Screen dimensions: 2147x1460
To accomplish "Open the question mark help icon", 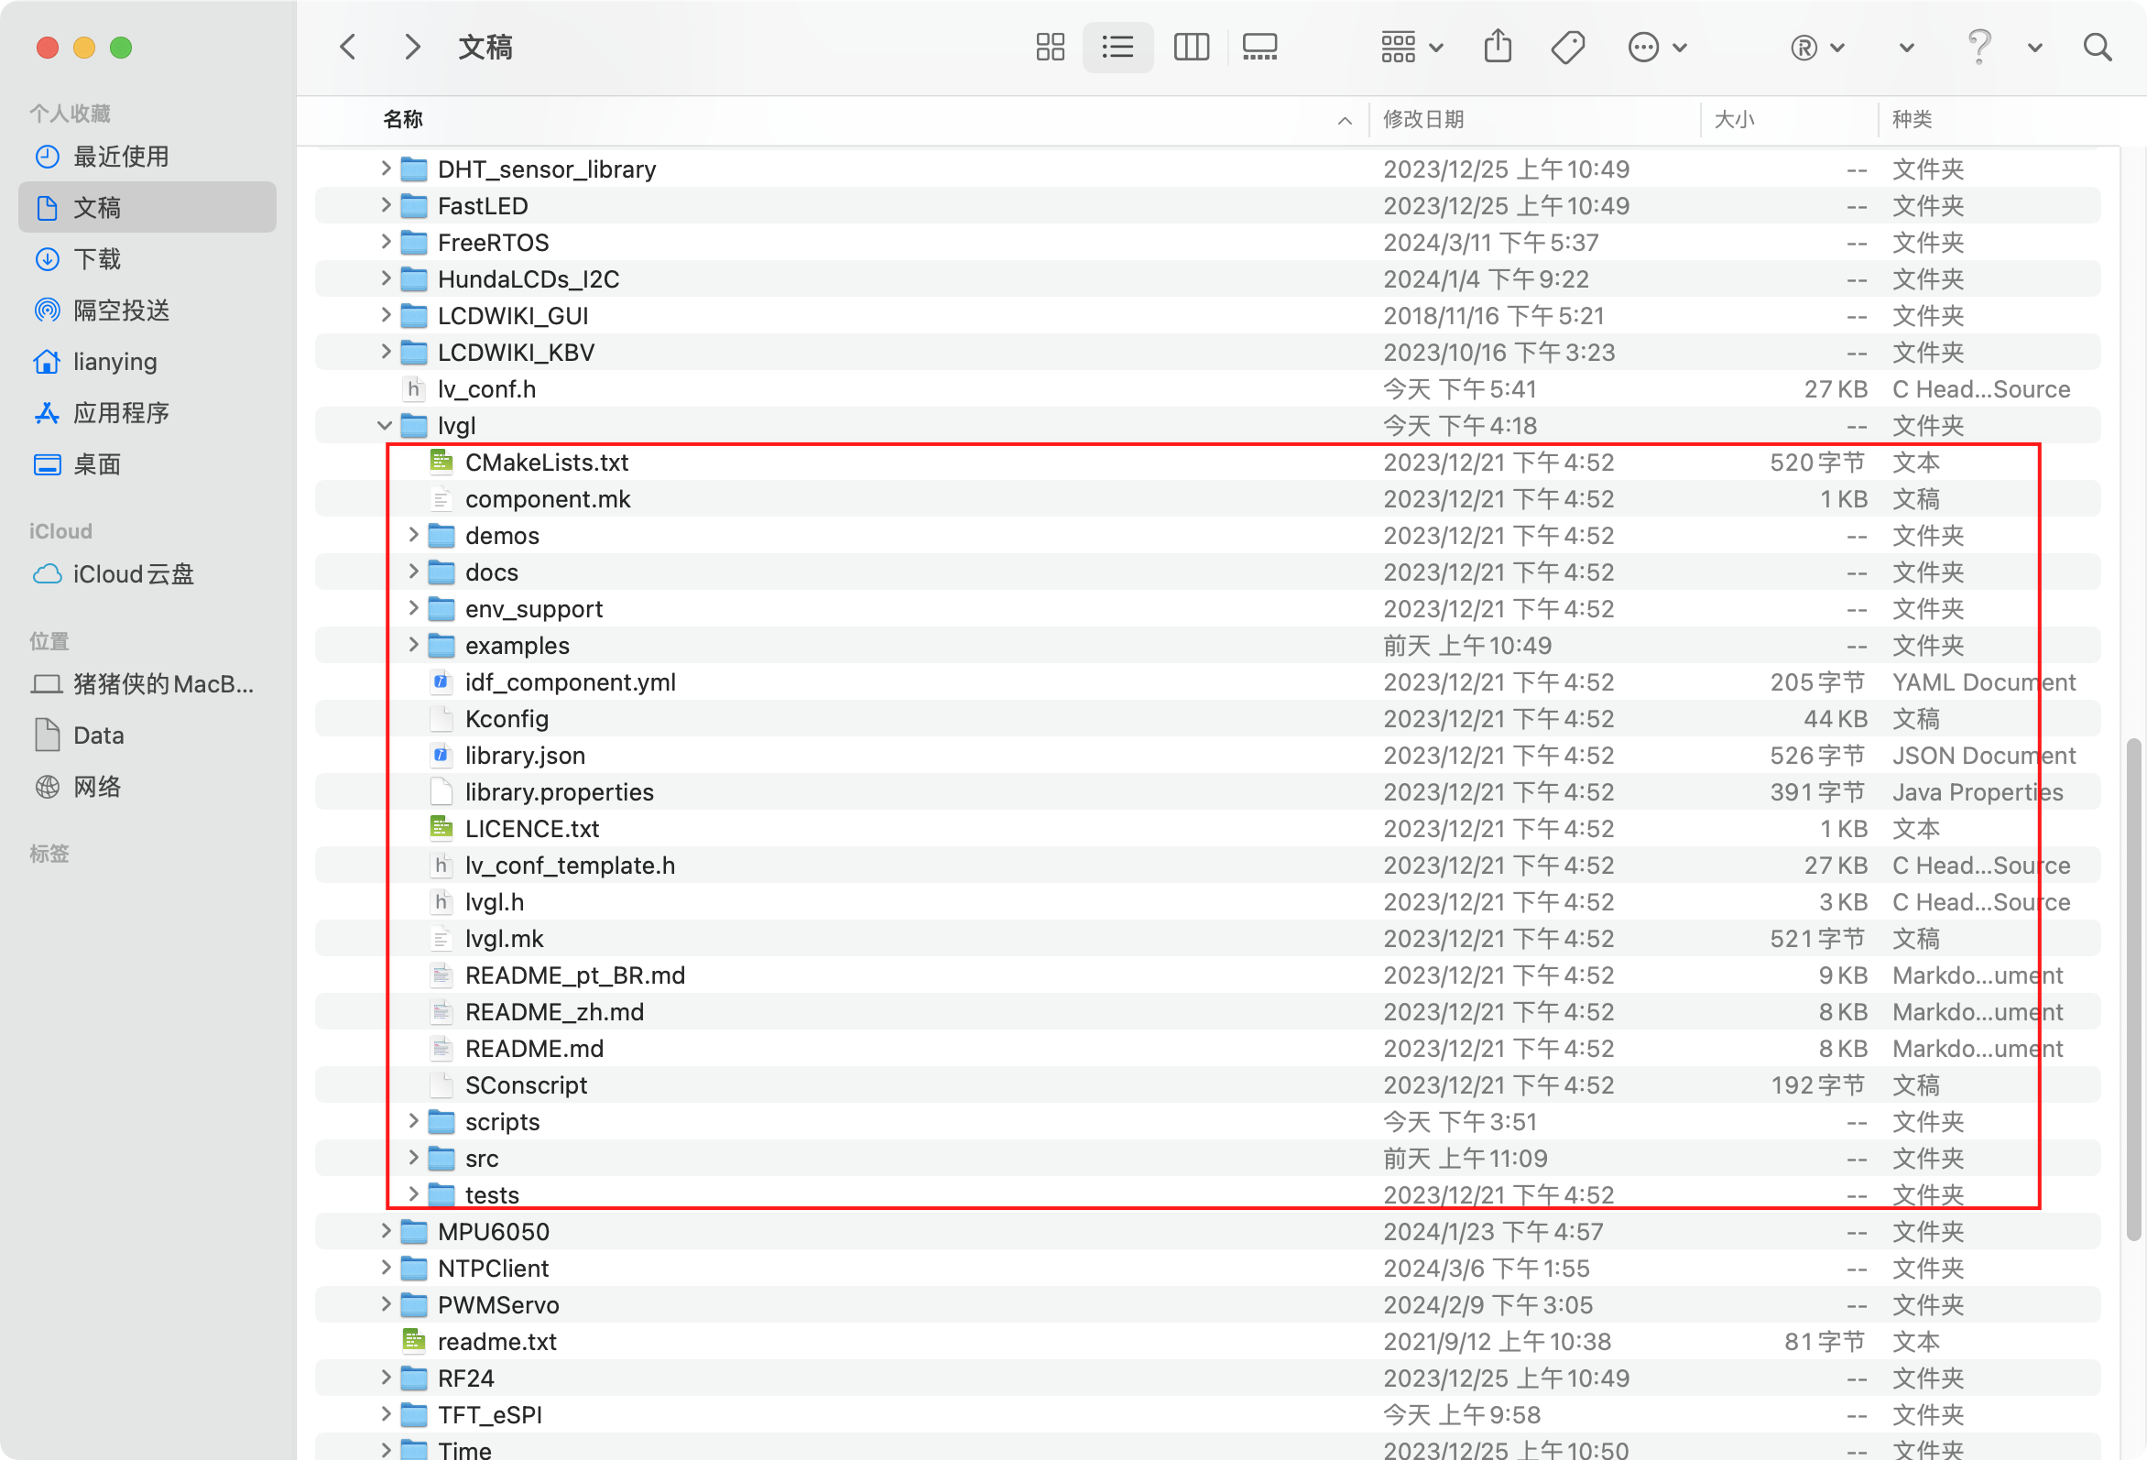I will tap(1978, 47).
